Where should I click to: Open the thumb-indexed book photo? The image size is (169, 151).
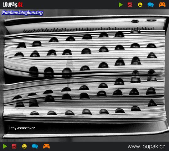tap(84, 75)
